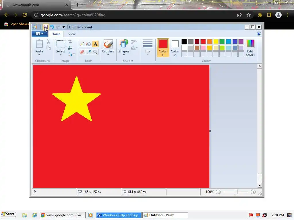Open a new Chrome tab
The height and width of the screenshot is (220, 294).
pos(78,5)
